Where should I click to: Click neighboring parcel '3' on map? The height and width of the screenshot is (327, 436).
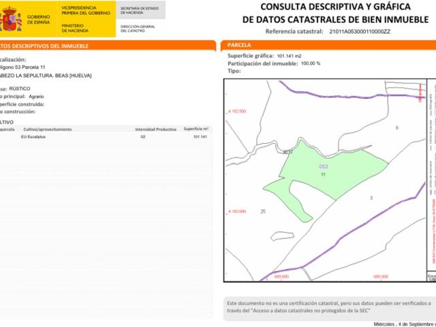pyautogui.click(x=371, y=198)
